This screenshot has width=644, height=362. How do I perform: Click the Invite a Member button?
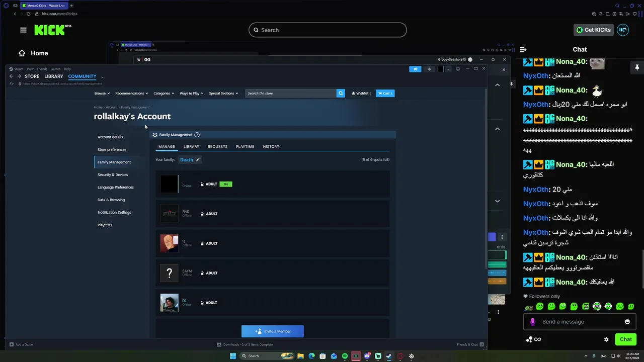click(x=273, y=331)
